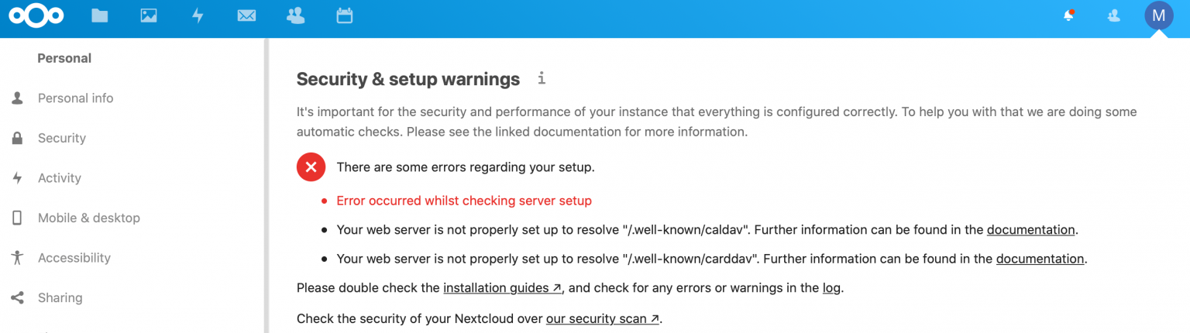The height and width of the screenshot is (333, 1190).
Task: Show notifications via the bell icon
Action: [1069, 15]
